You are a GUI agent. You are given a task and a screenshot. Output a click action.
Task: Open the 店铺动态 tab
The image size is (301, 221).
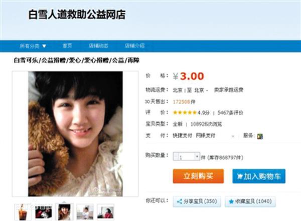tap(98, 46)
